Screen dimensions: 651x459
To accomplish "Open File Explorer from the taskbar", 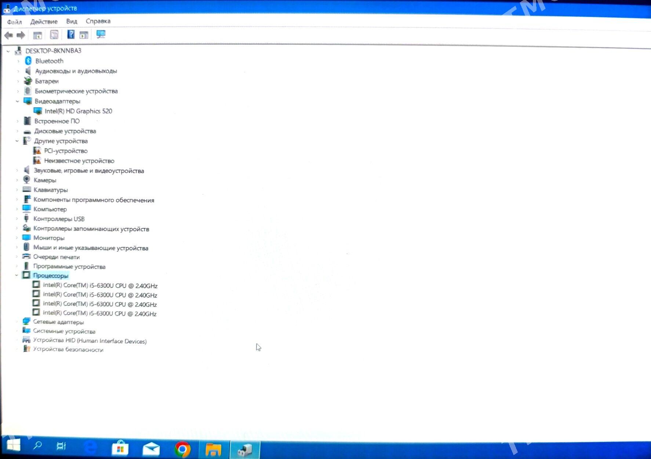I will (213, 449).
